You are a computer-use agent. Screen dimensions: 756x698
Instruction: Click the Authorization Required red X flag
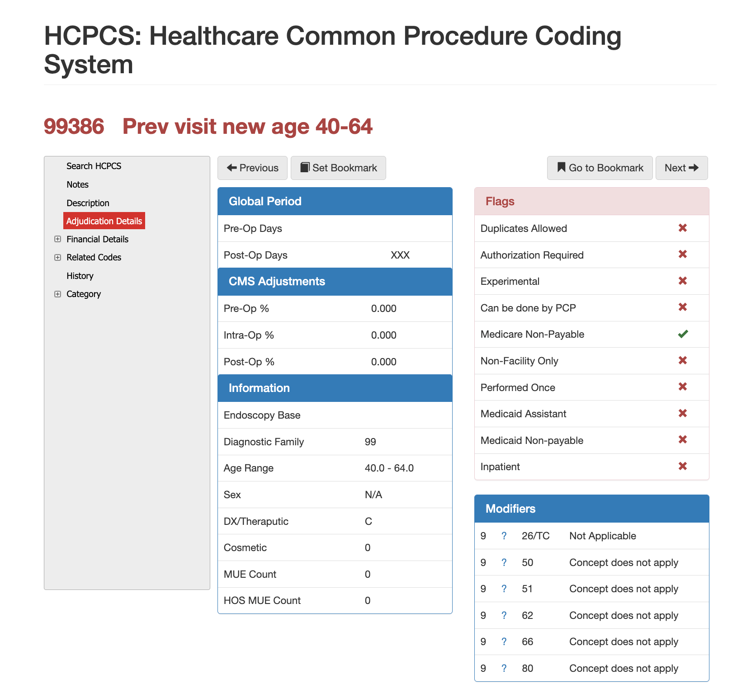[x=683, y=255]
